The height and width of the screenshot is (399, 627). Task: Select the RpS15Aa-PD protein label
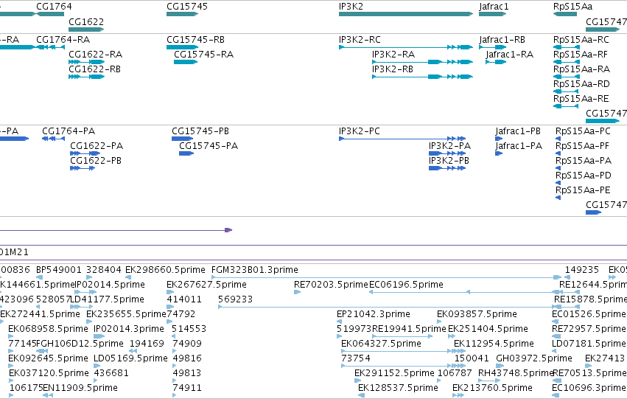[x=584, y=176]
